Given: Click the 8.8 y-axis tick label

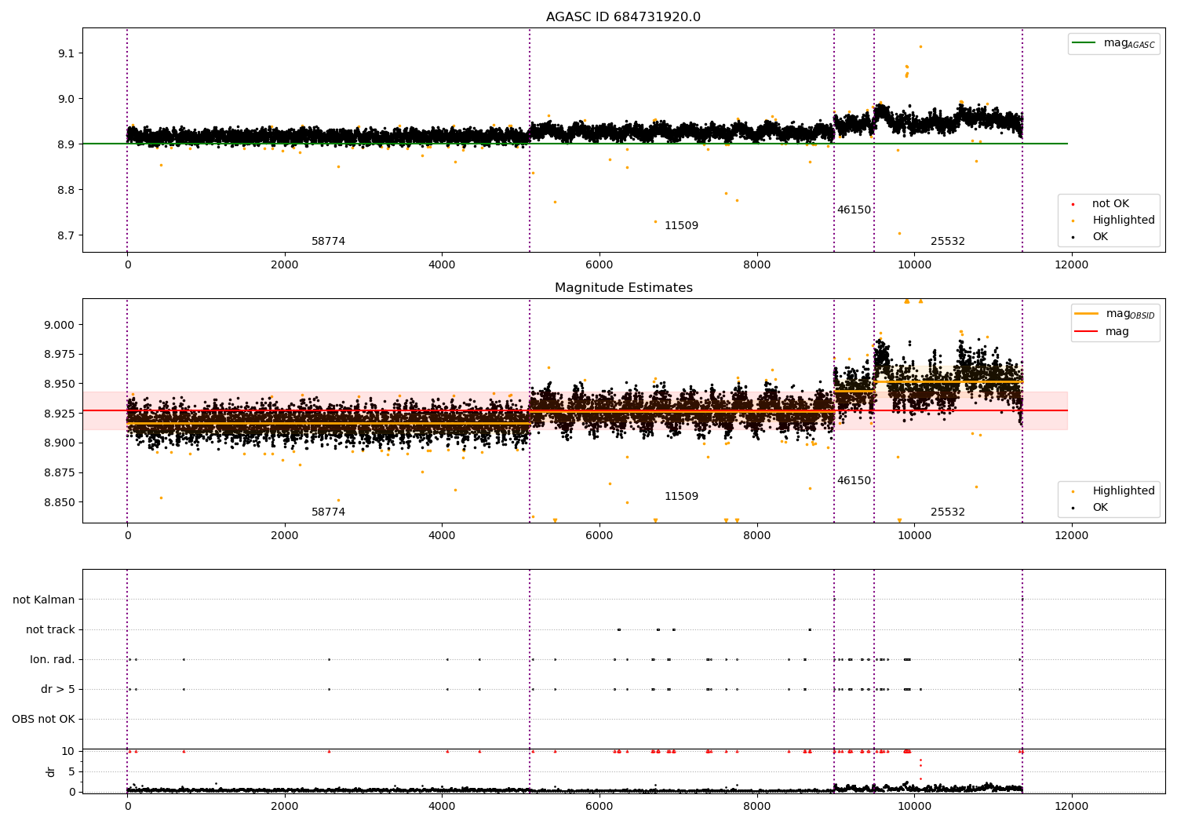Looking at the screenshot, I should click(66, 190).
